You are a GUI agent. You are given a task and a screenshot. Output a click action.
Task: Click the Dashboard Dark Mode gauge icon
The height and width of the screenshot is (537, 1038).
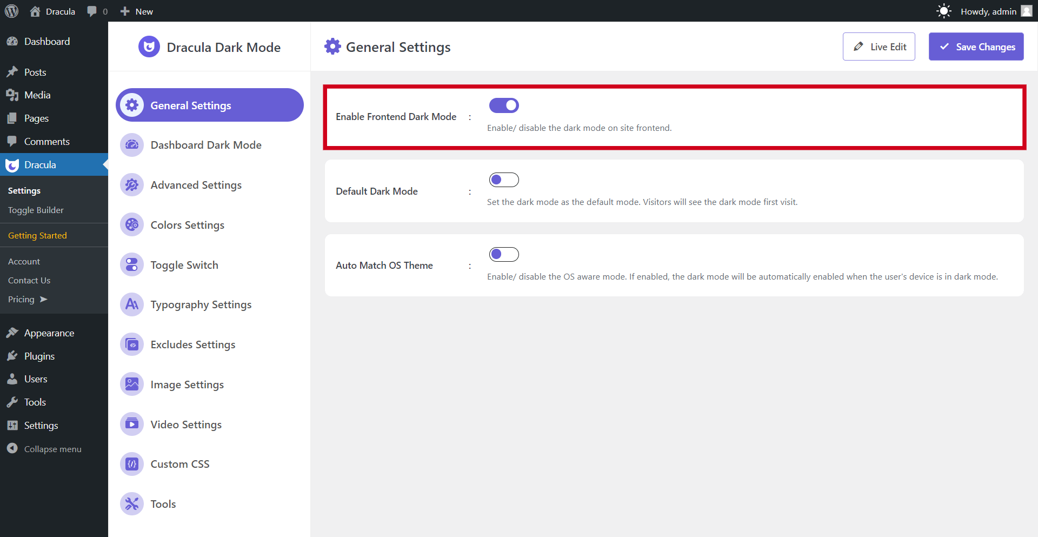coord(132,145)
